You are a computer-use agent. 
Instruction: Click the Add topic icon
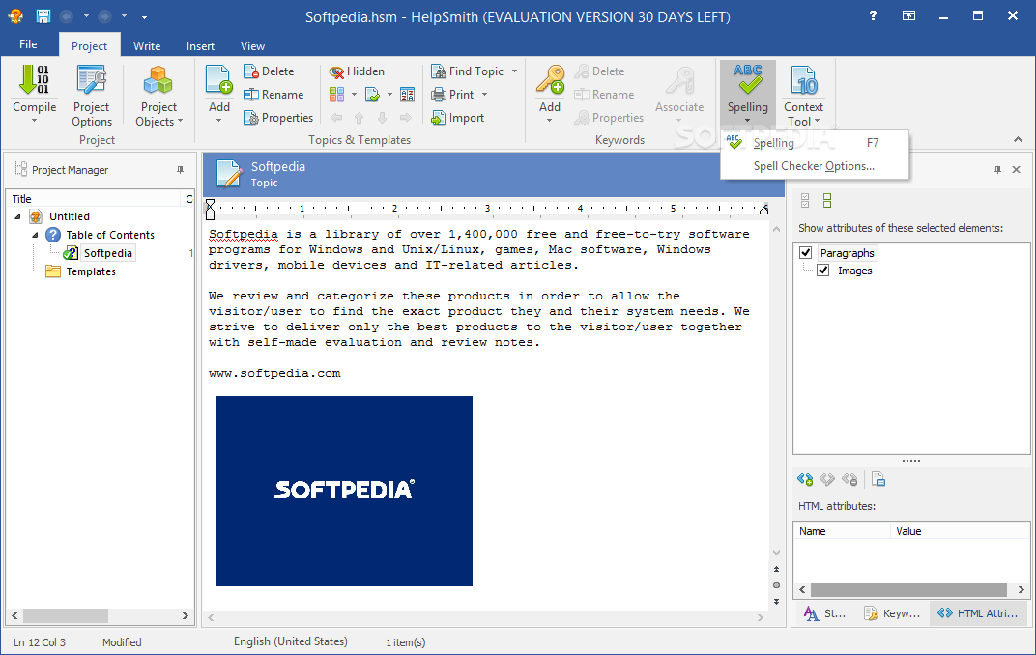218,80
